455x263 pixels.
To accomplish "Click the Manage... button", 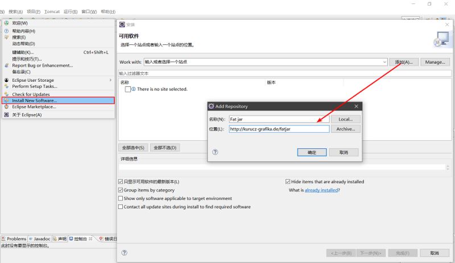I will [435, 62].
